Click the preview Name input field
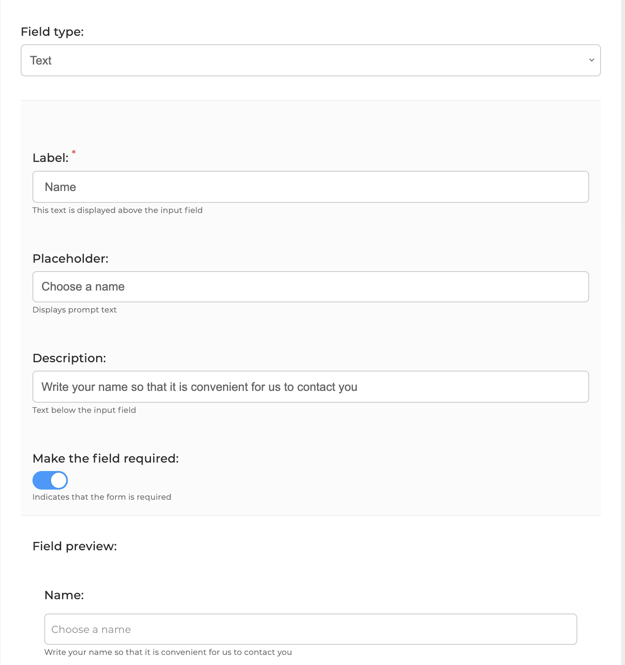This screenshot has height=665, width=625. pyautogui.click(x=311, y=629)
